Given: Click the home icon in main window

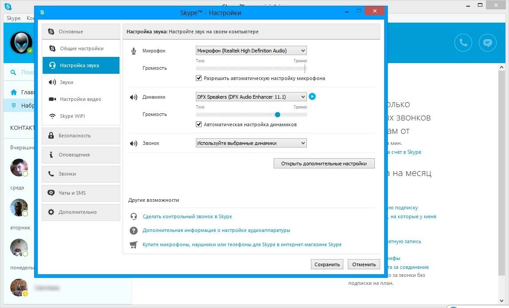Looking at the screenshot, I should tap(14, 92).
